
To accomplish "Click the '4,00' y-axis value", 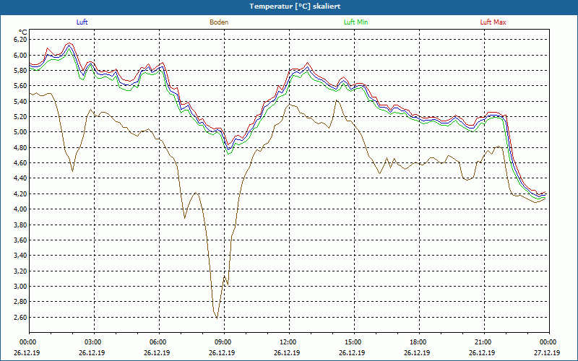I will tap(21, 209).
